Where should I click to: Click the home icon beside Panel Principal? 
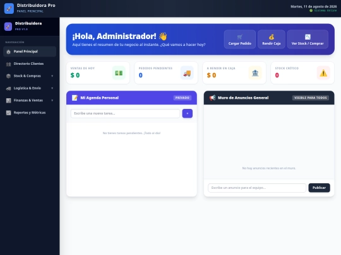coord(8,52)
